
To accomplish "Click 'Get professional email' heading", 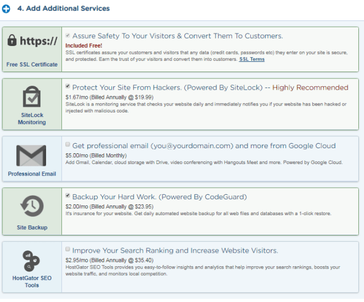I will coord(204,146).
